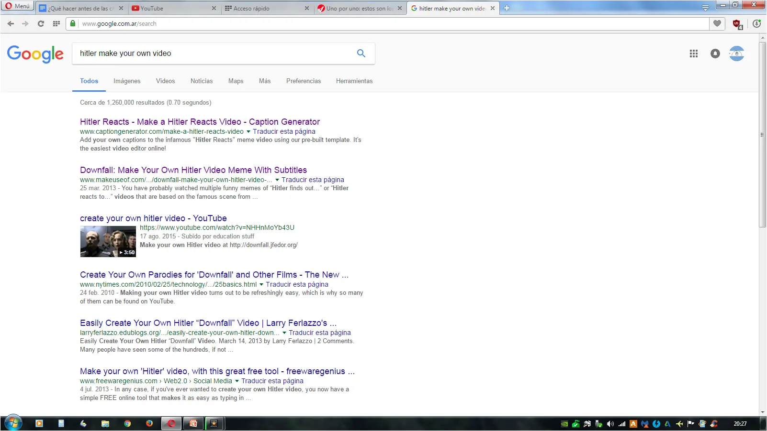Image resolution: width=767 pixels, height=431 pixels.
Task: Expand the Más search options
Action: click(265, 81)
